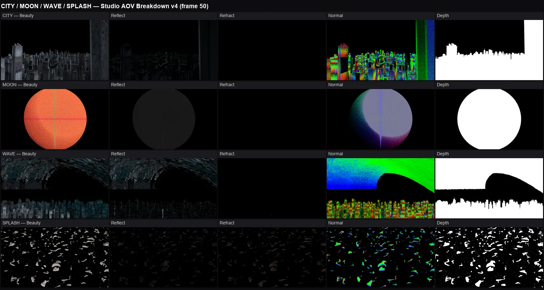Click the Reflect label in the CITY row
544x290 pixels.
click(118, 16)
